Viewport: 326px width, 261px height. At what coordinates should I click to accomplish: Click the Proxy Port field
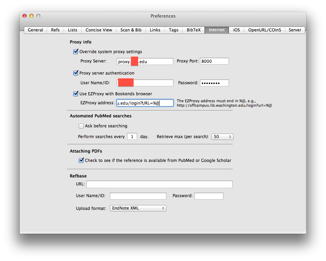pyautogui.click(x=214, y=61)
